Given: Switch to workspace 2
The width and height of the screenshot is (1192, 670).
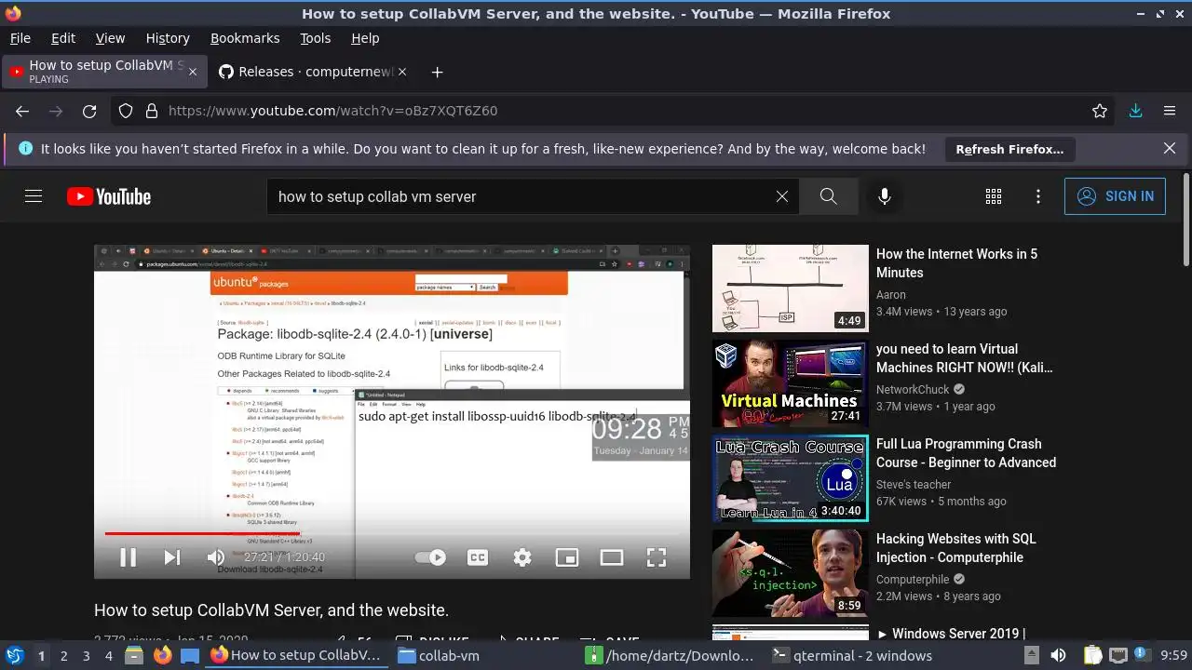Looking at the screenshot, I should tap(63, 656).
